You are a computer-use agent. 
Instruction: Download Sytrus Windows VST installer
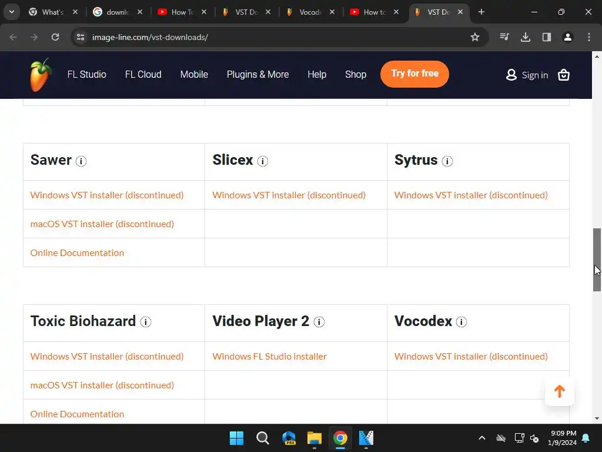point(471,195)
